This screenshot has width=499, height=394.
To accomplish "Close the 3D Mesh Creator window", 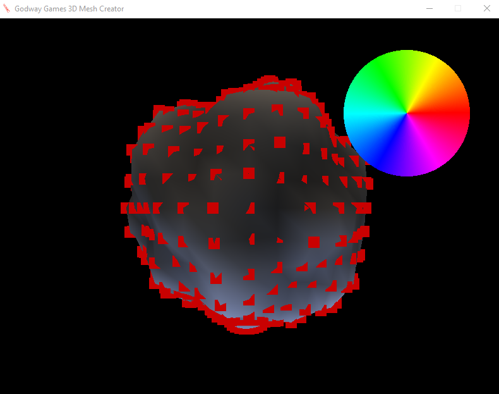I will pos(486,9).
